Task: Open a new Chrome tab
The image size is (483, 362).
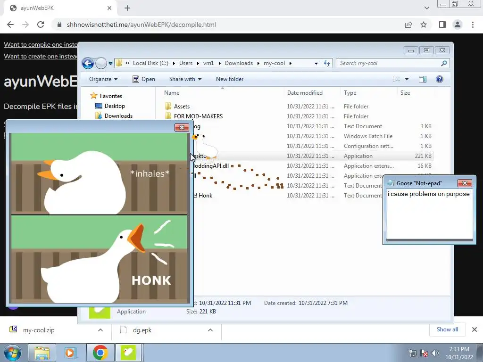Action: (x=127, y=8)
